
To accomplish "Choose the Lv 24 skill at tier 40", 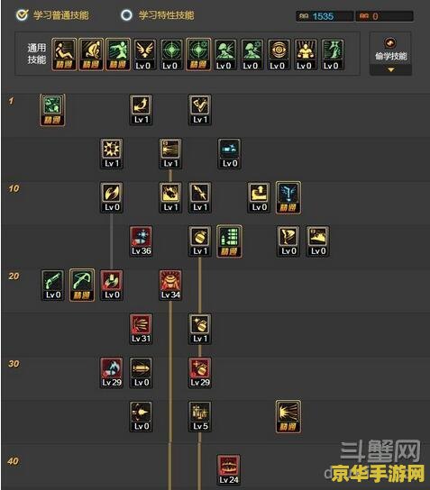I will (x=229, y=469).
